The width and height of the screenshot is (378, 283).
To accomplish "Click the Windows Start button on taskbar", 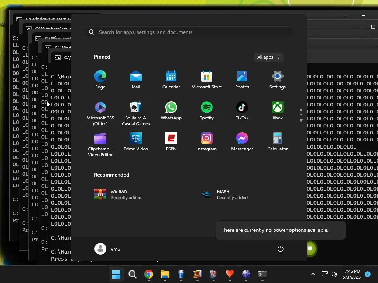I will pos(116,274).
